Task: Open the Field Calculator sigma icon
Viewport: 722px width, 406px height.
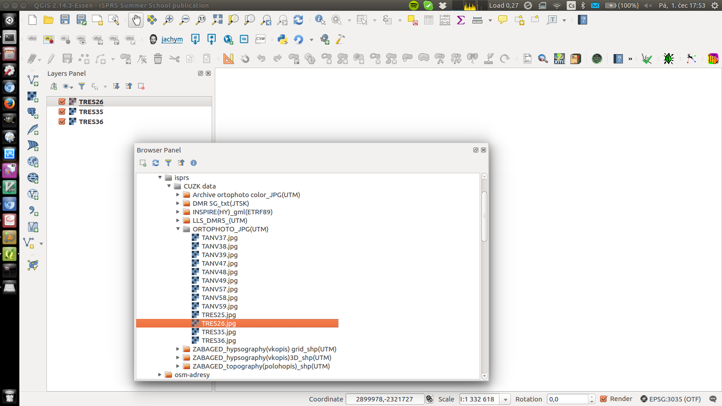Action: coord(461,20)
